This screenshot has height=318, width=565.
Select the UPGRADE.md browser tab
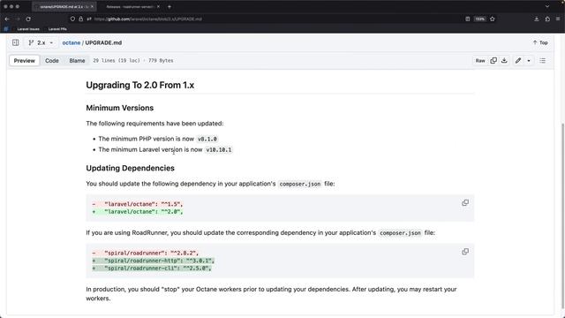coord(64,6)
